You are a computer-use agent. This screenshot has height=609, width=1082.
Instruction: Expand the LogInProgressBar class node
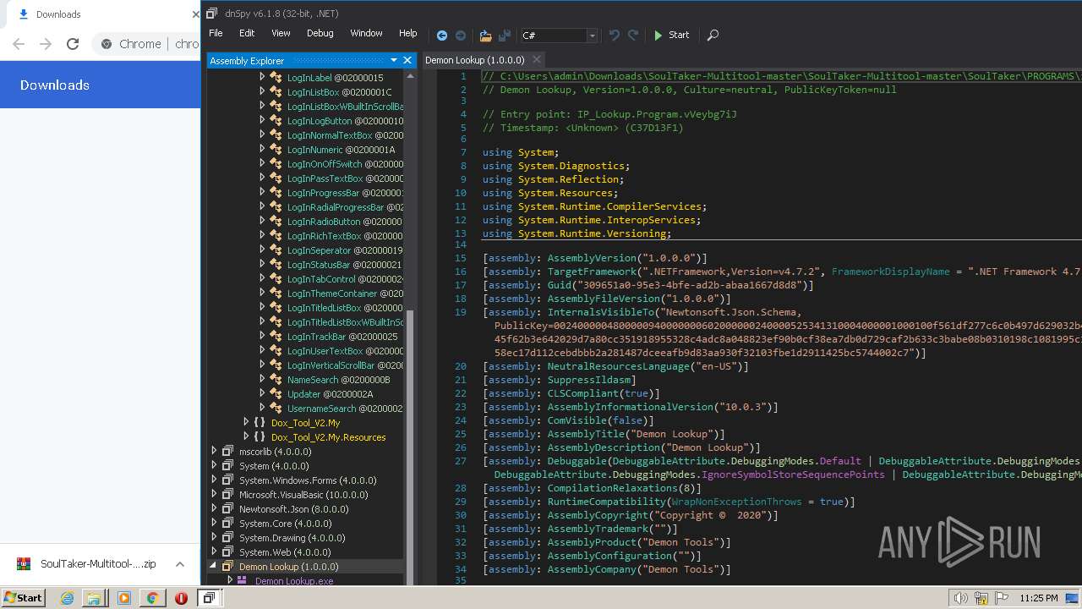coord(262,192)
